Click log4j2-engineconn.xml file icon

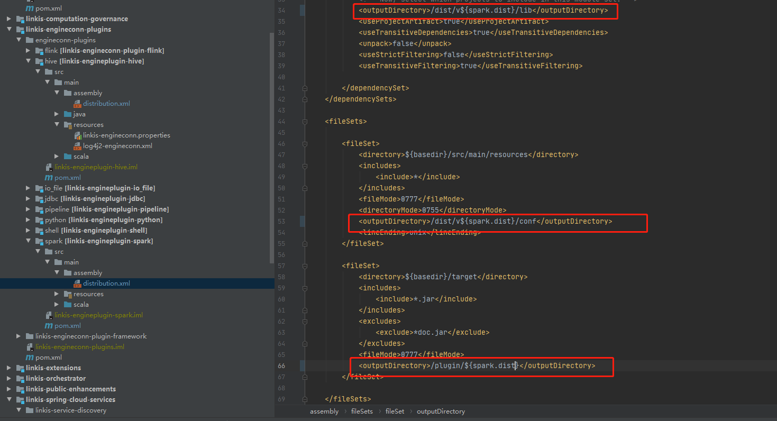point(77,146)
